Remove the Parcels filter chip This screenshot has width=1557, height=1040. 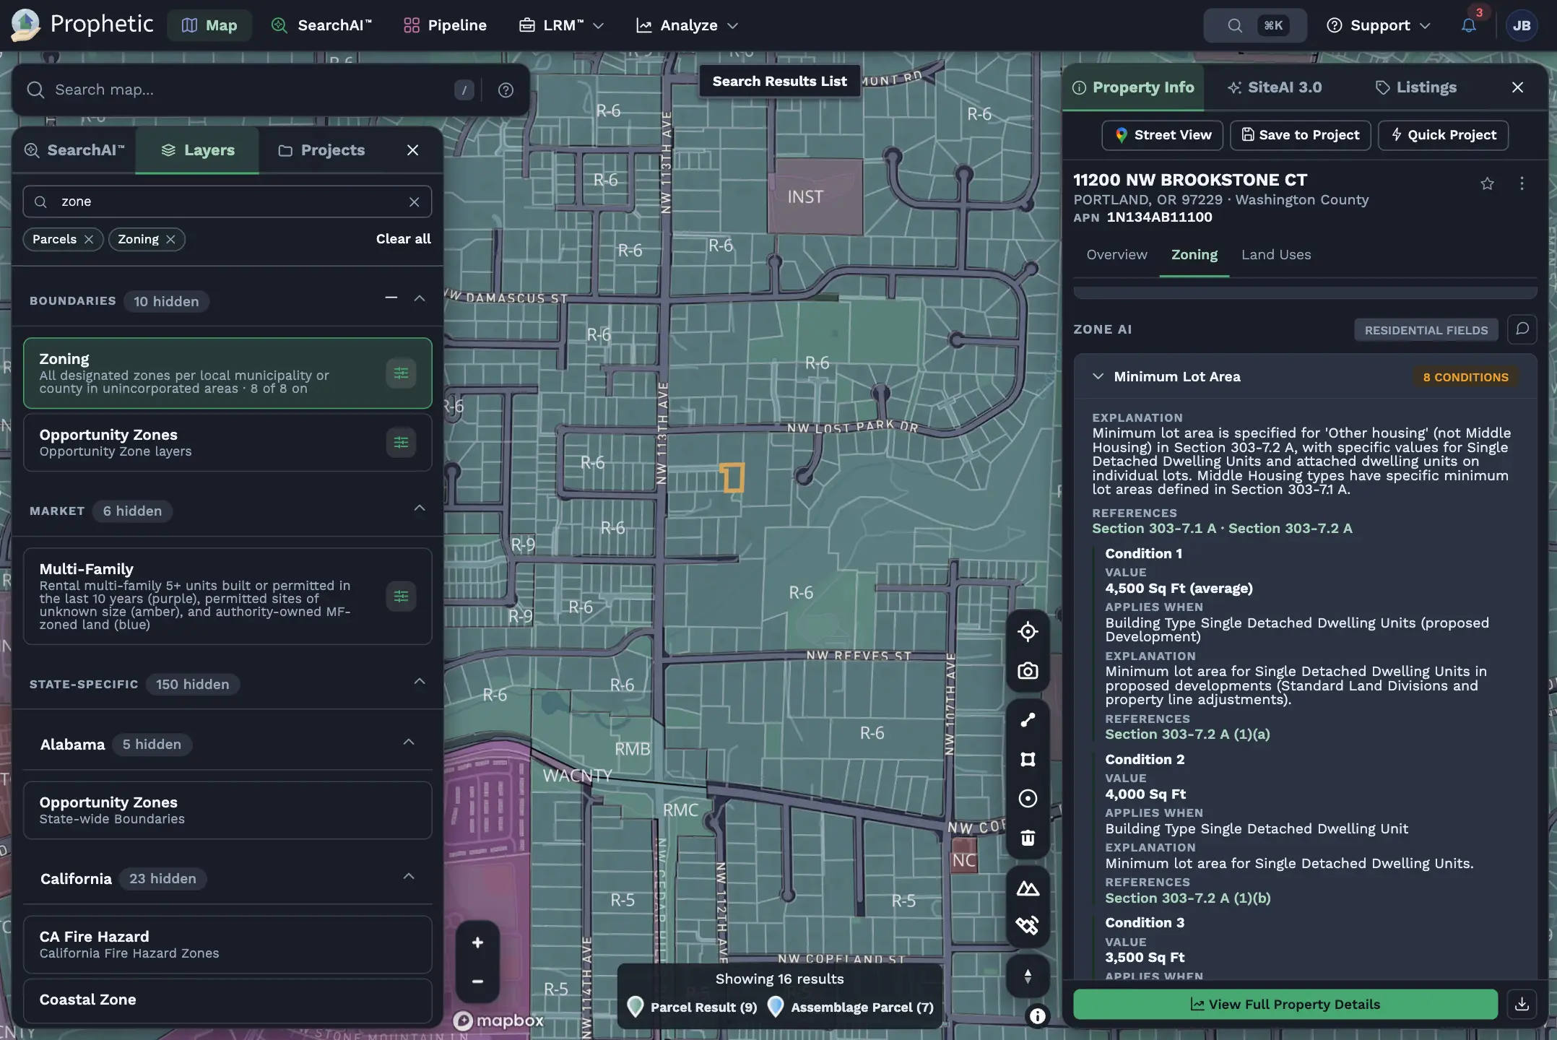point(89,239)
